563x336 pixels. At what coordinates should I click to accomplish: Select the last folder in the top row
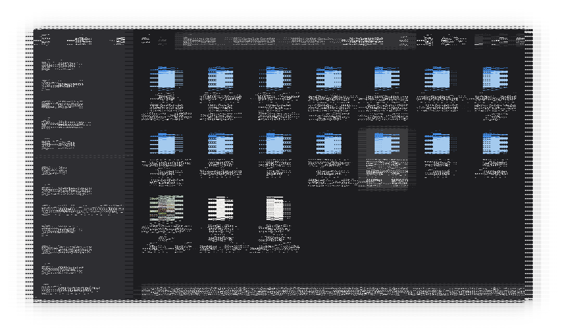point(494,79)
